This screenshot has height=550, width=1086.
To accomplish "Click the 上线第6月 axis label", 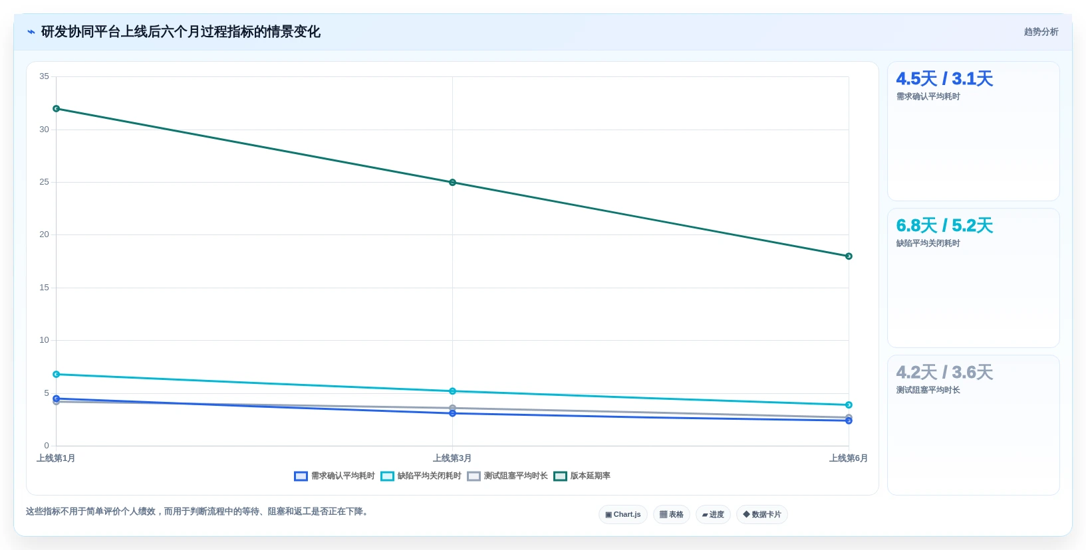I will 849,458.
